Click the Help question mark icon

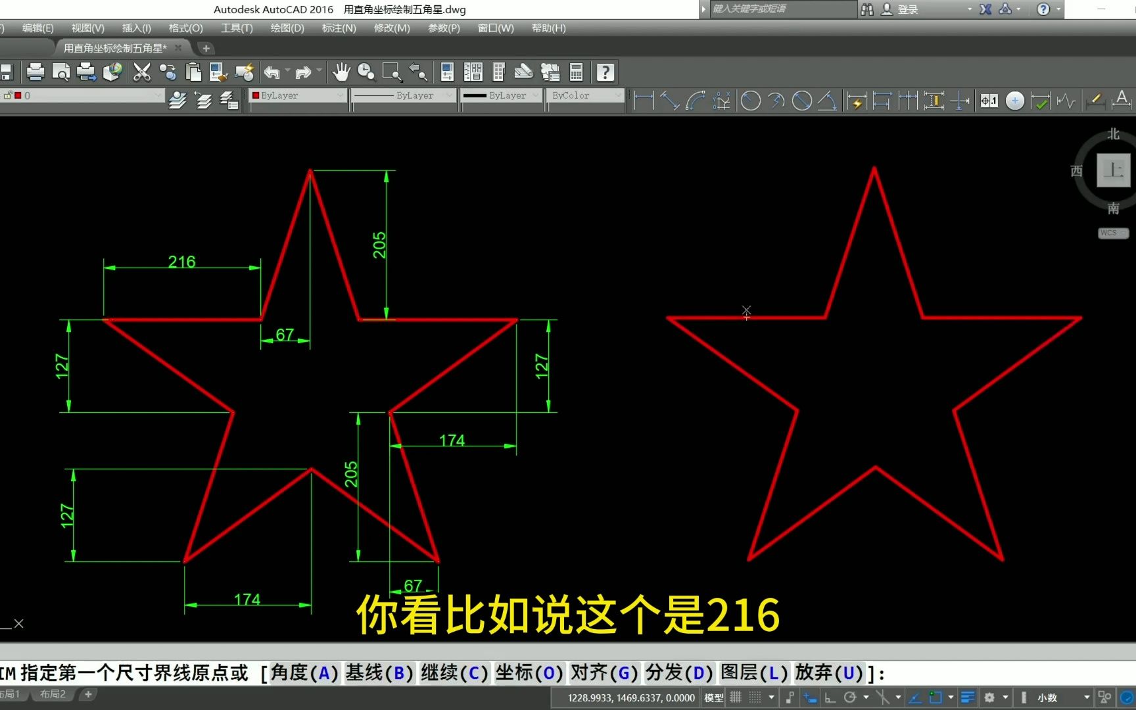point(605,72)
